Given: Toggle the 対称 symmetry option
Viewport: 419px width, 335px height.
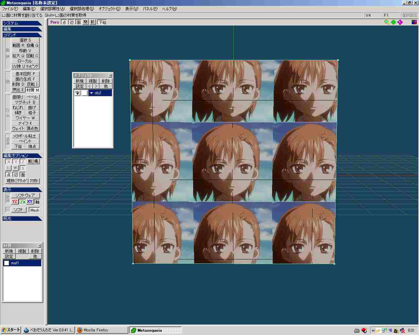Looking at the screenshot, I should coord(34,181).
